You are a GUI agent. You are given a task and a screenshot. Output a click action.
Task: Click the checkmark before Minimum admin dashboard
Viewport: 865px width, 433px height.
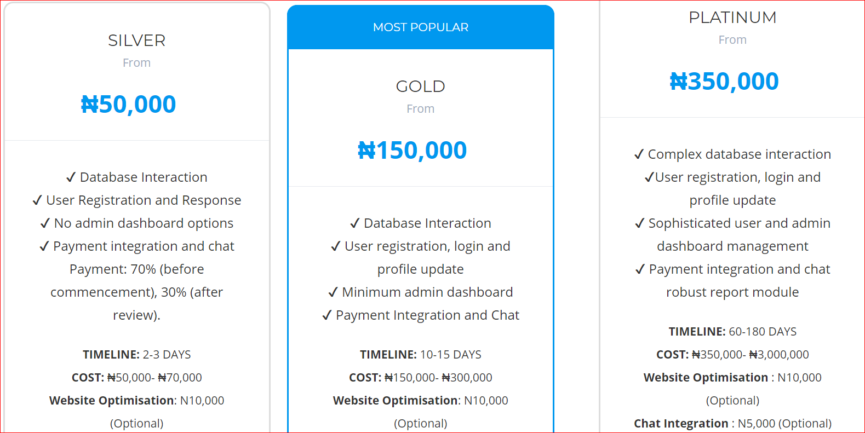point(333,292)
